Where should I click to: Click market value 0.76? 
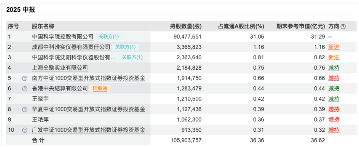319,68
